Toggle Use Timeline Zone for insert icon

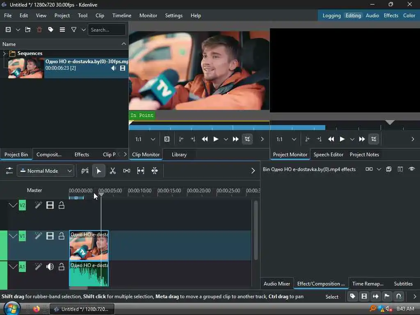point(85,171)
